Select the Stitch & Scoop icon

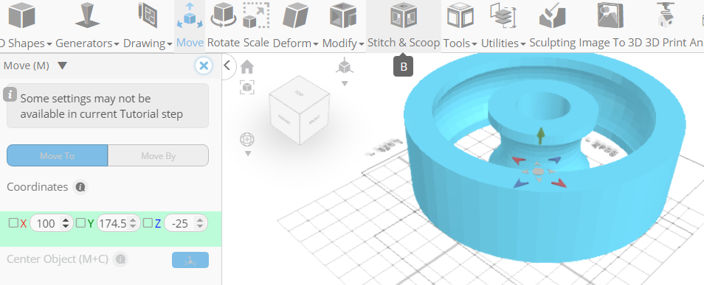[x=403, y=15]
